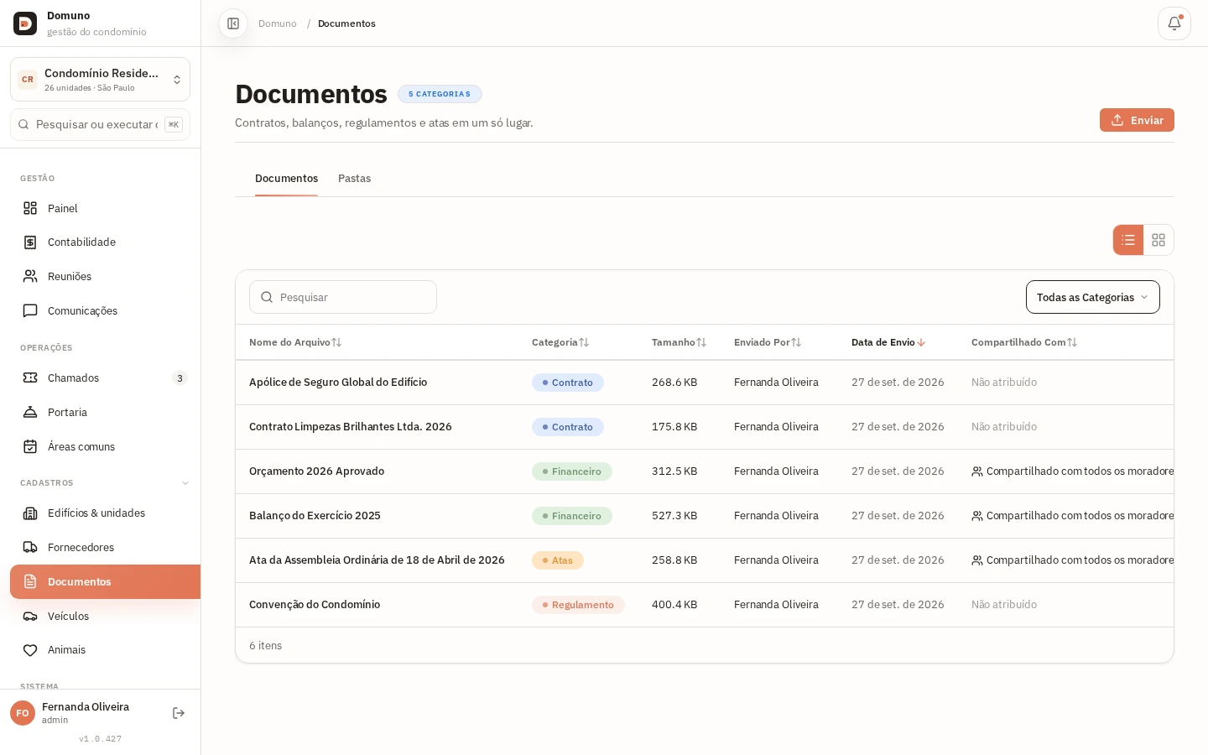Viewport: 1208px width, 755px height.
Task: Sort by Categoria column
Action: click(x=560, y=342)
